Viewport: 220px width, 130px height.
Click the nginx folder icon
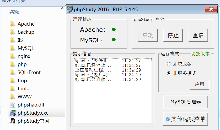click(x=13, y=56)
